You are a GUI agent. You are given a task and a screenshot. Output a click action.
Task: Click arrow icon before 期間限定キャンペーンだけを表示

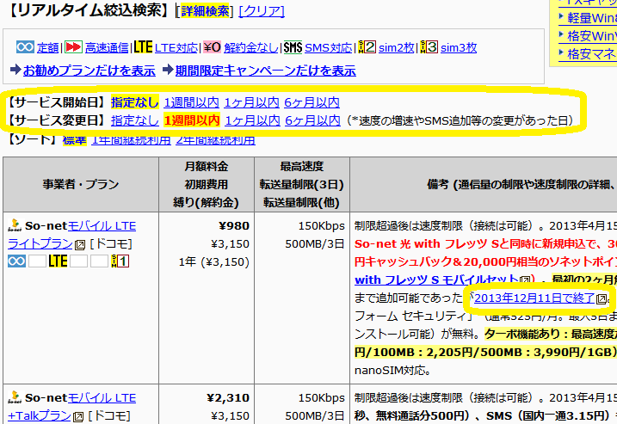point(168,70)
